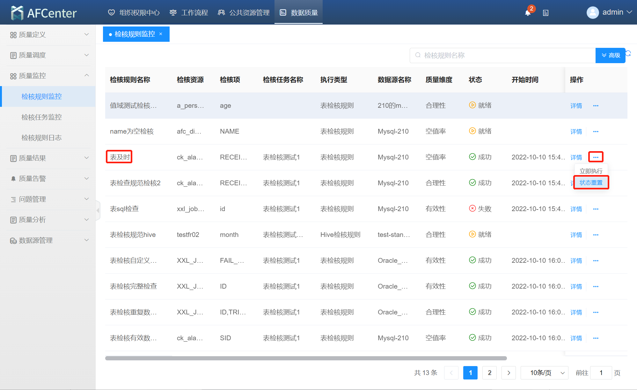Click the notification bell icon
The height and width of the screenshot is (390, 637).
(x=528, y=13)
